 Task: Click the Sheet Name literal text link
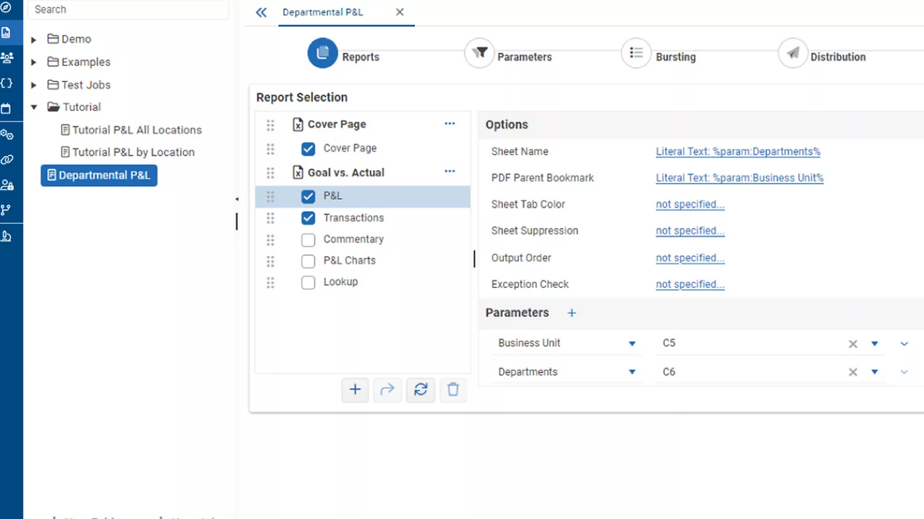tap(737, 151)
